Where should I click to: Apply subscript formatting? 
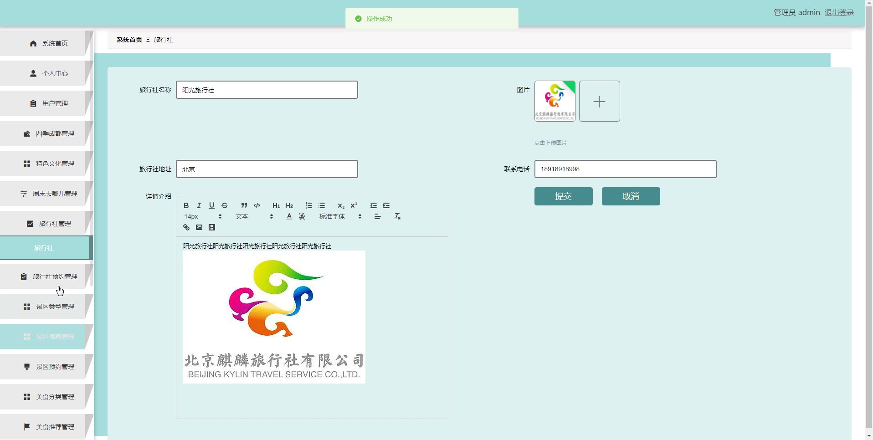[x=341, y=205]
